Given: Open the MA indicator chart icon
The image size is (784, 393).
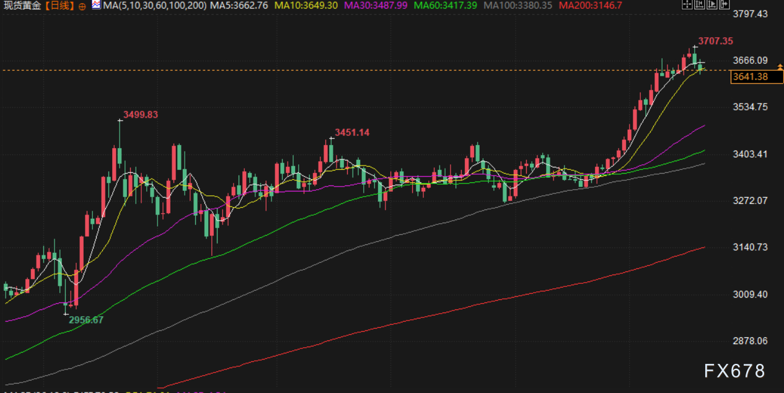Looking at the screenshot, I should (x=96, y=5).
